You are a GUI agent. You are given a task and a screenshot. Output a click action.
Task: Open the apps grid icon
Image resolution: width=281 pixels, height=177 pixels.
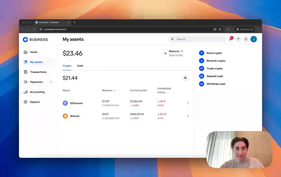pos(246,39)
